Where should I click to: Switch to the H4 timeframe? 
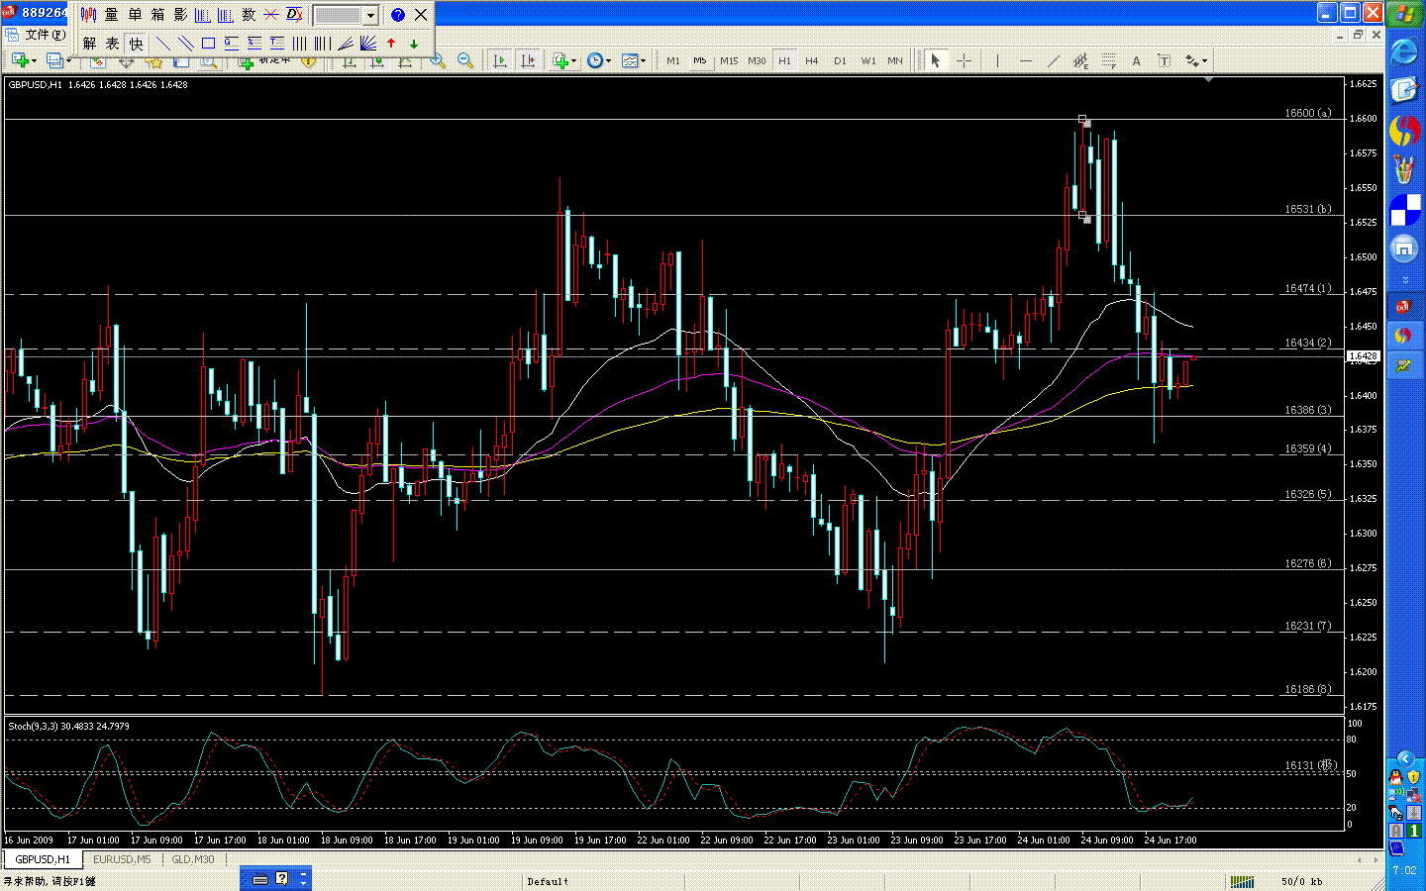tap(812, 60)
